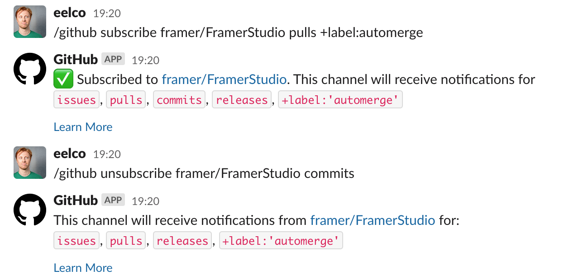Click the releases tag beside commits
Image resolution: width=574 pixels, height=280 pixels.
242,100
